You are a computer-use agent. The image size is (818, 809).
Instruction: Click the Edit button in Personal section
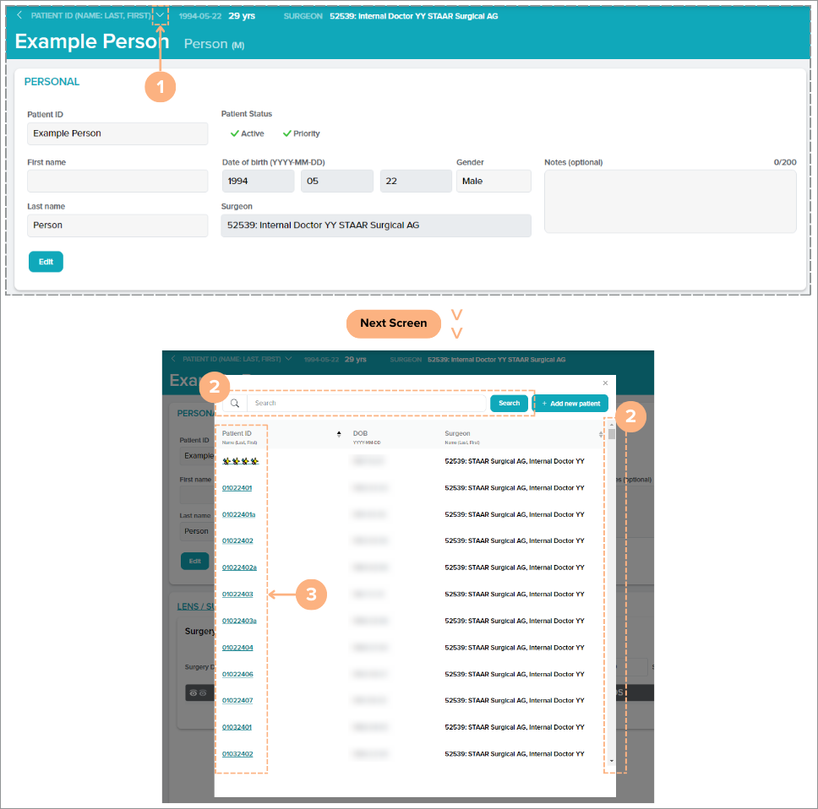46,262
